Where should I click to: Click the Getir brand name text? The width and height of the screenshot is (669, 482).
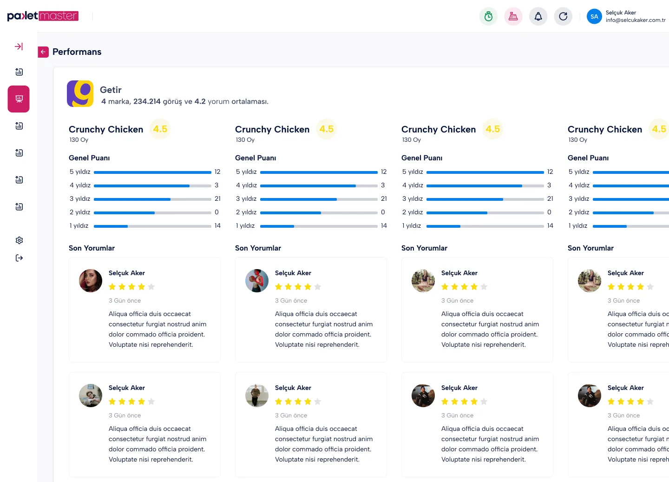[111, 90]
